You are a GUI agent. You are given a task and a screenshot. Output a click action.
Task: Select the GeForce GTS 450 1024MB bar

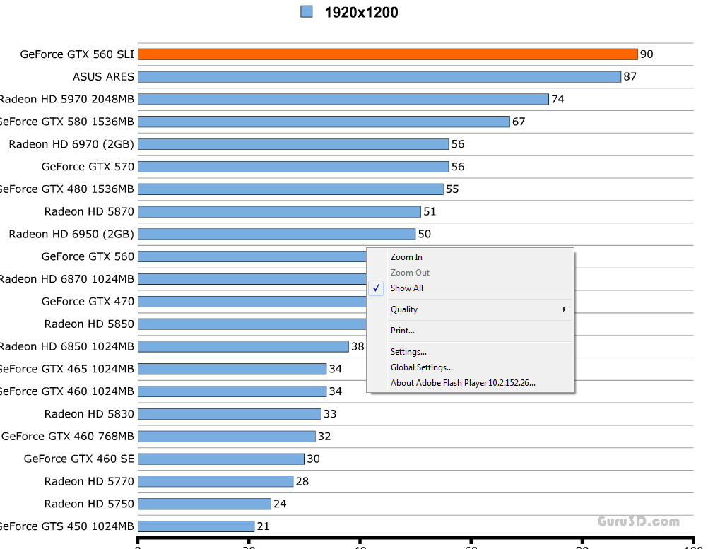point(196,526)
